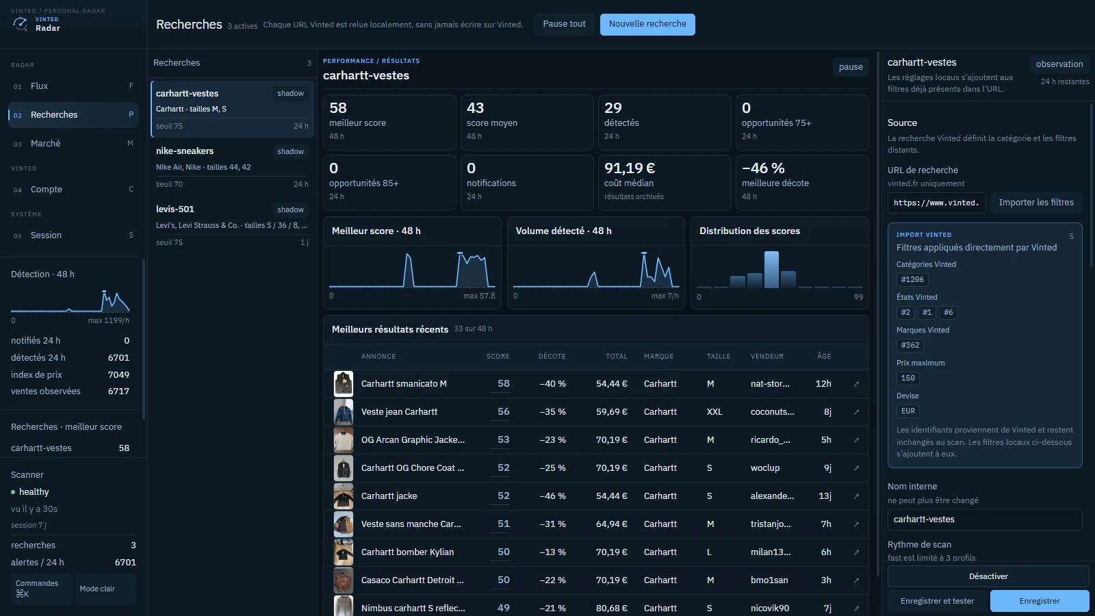The width and height of the screenshot is (1095, 616).
Task: Click Importer les filtres button
Action: pos(1036,203)
